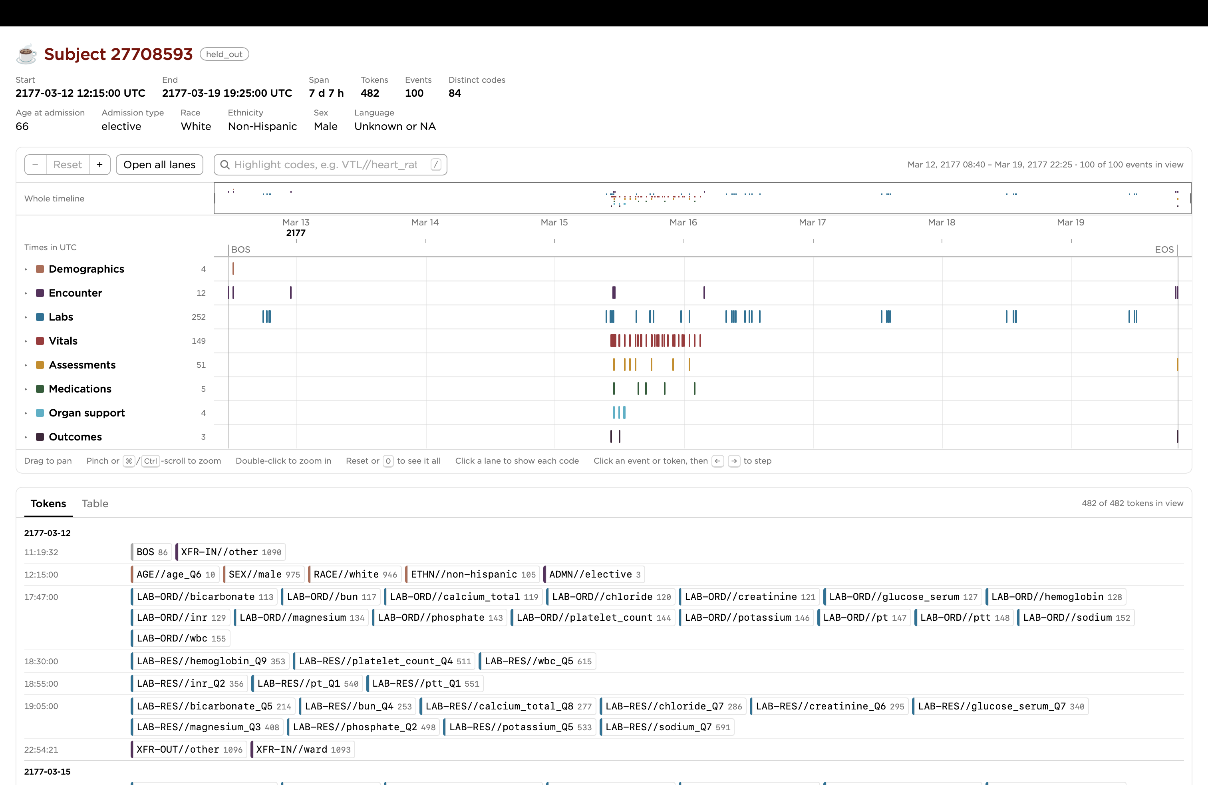Expand the Assessments lane
The image size is (1208, 785).
click(26, 365)
